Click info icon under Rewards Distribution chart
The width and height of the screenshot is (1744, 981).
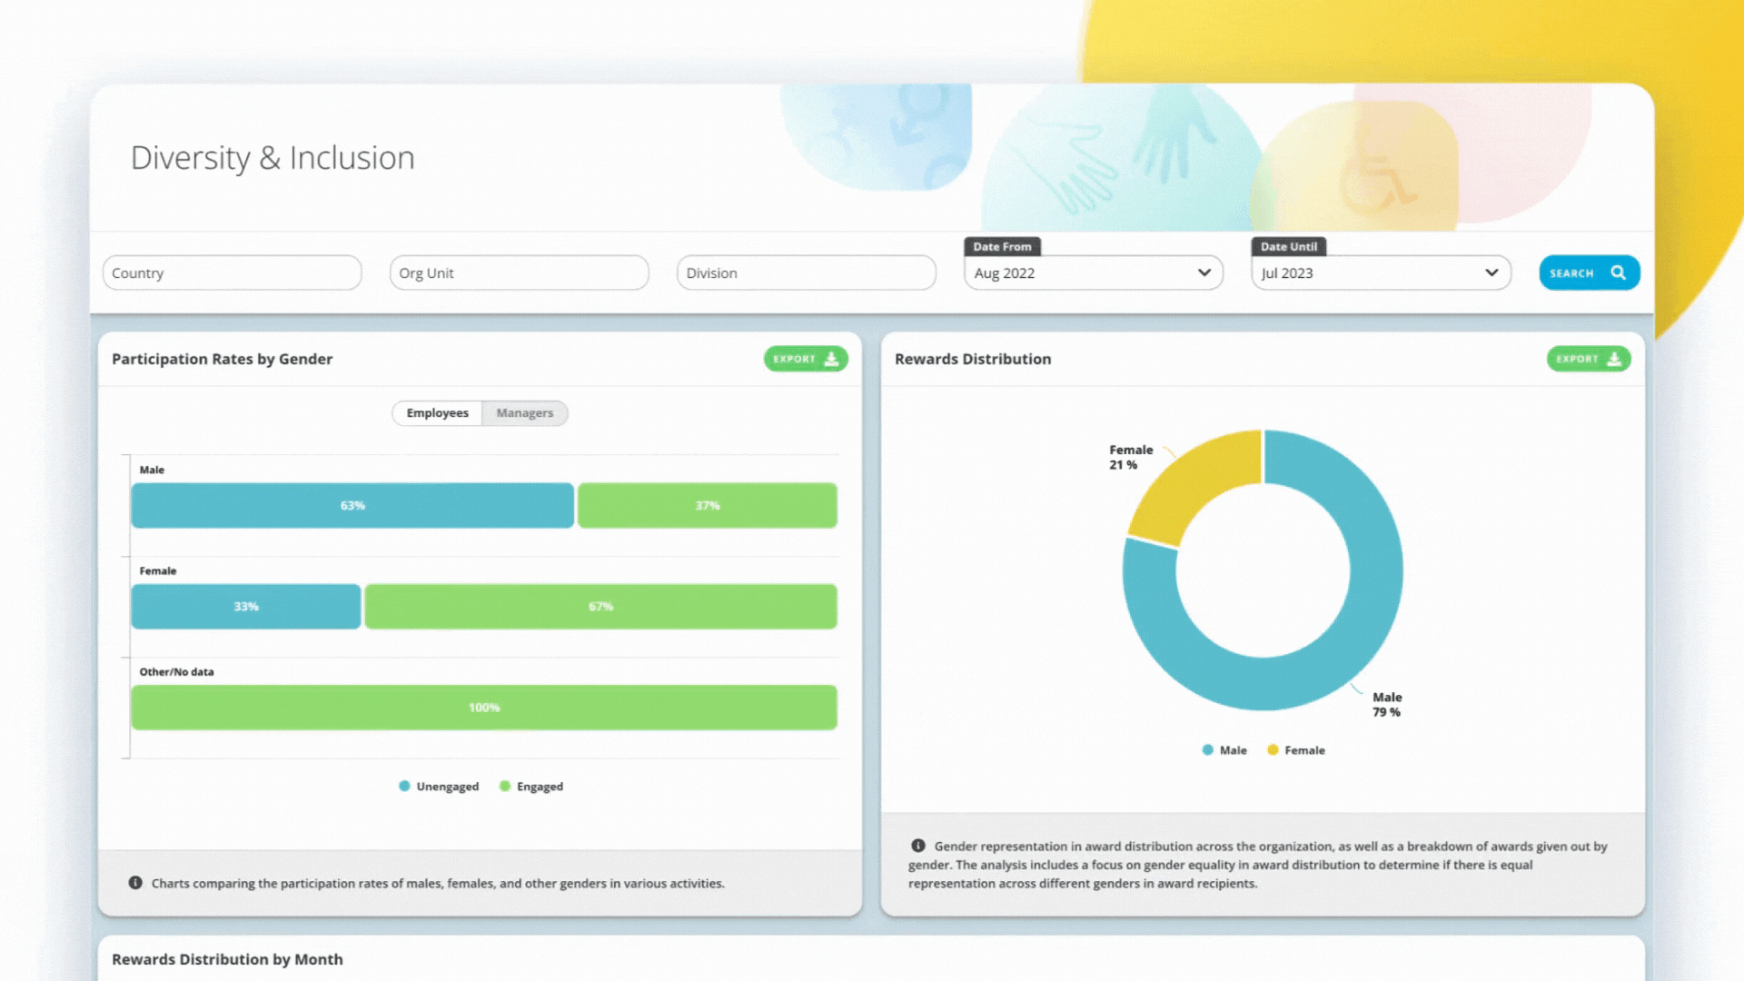(x=918, y=846)
